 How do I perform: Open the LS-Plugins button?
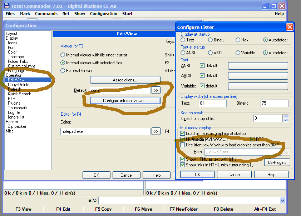(277, 162)
